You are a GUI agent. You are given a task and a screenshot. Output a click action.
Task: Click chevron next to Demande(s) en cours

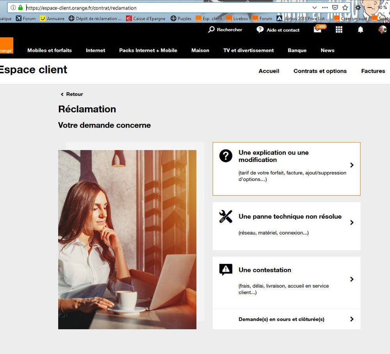[x=352, y=319]
